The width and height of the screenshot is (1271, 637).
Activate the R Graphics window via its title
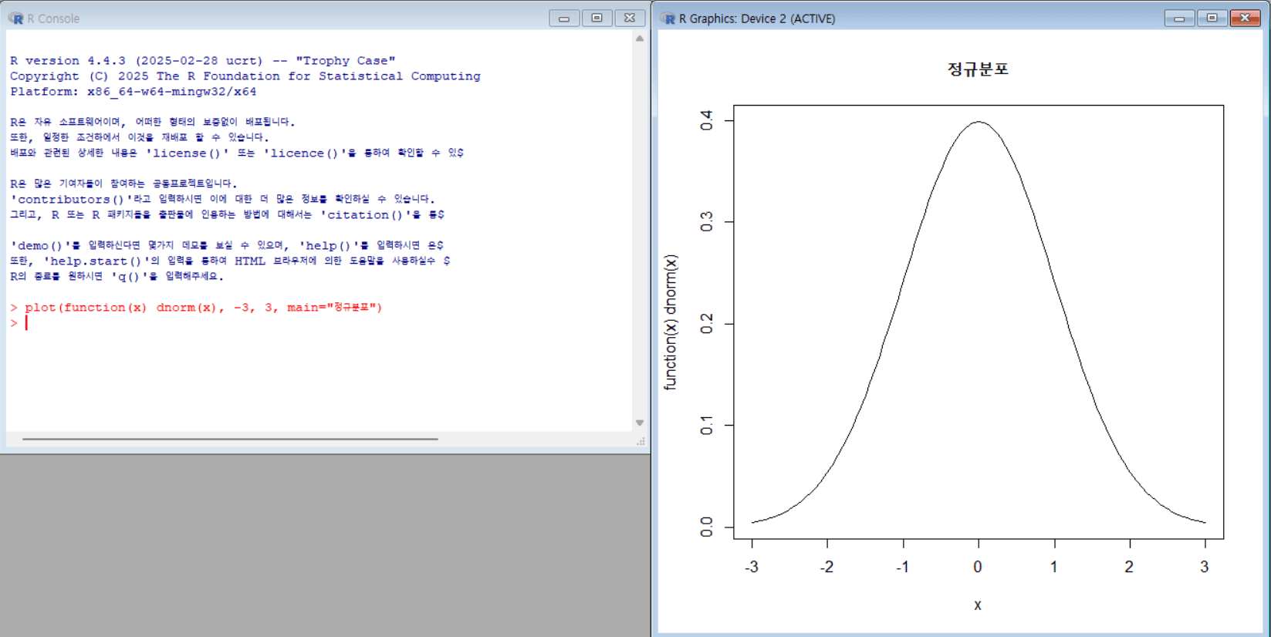coord(756,19)
